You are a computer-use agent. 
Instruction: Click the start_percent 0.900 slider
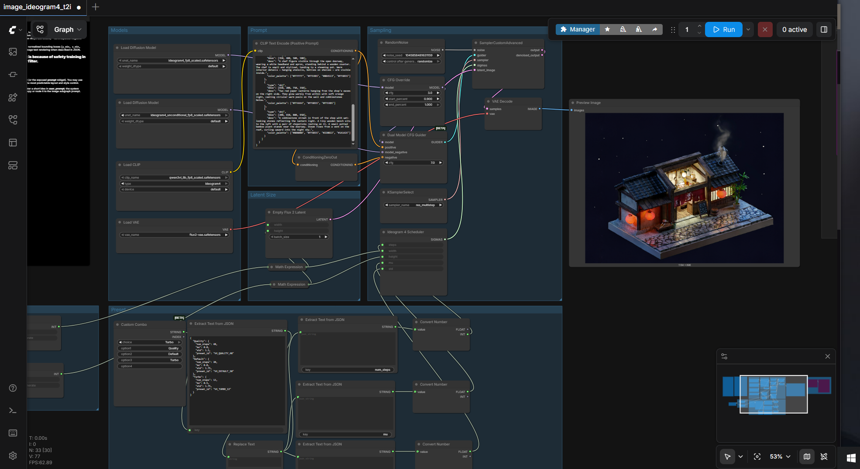click(x=412, y=99)
